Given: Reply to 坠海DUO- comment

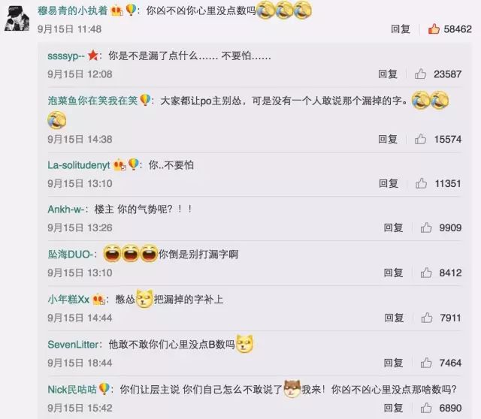Looking at the screenshot, I should click(x=393, y=273).
